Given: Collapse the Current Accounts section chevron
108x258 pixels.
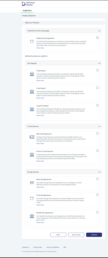Looking at the screenshot, I should 99,126.
